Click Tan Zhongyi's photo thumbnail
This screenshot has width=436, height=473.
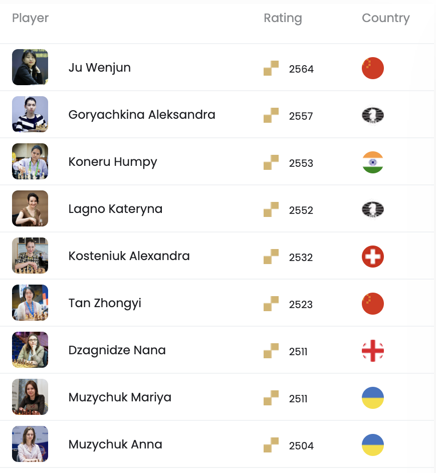[x=30, y=302]
